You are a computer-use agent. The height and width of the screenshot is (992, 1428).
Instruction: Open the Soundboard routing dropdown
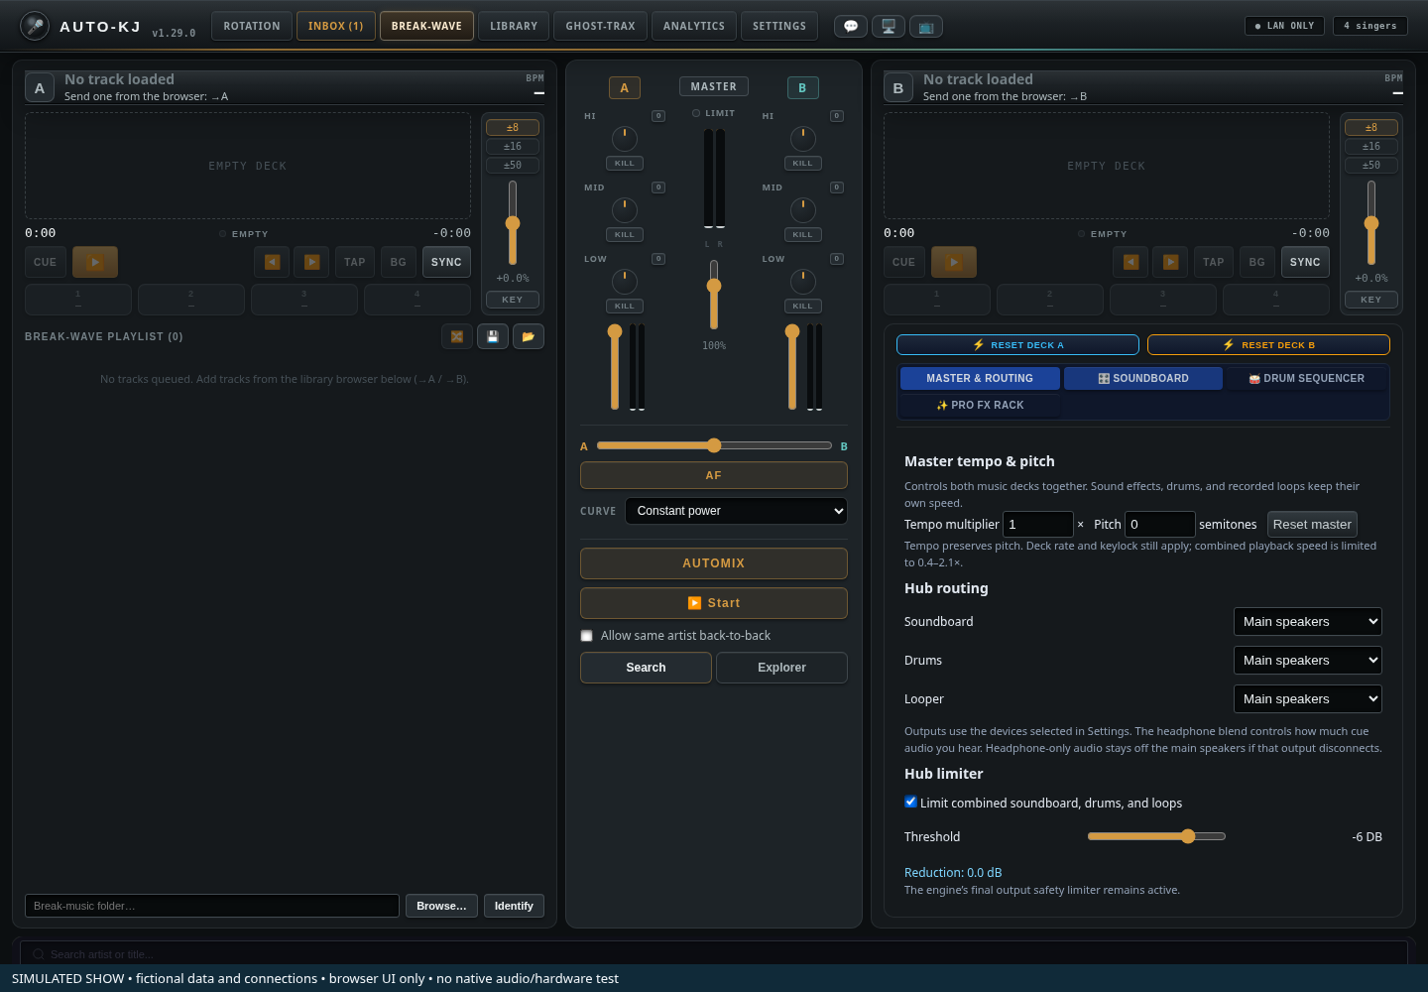point(1308,622)
